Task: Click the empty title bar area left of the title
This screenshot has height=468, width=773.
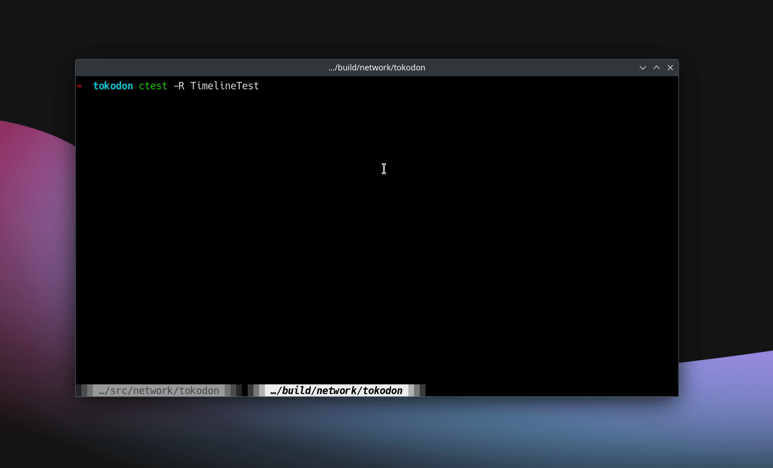Action: point(201,68)
